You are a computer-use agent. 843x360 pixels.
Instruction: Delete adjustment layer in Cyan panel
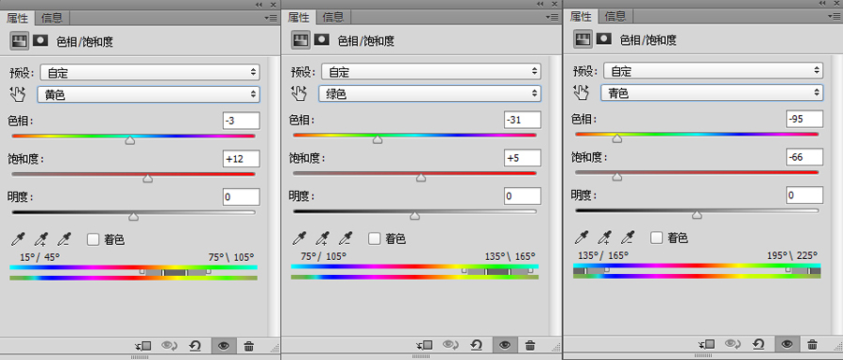(812, 344)
